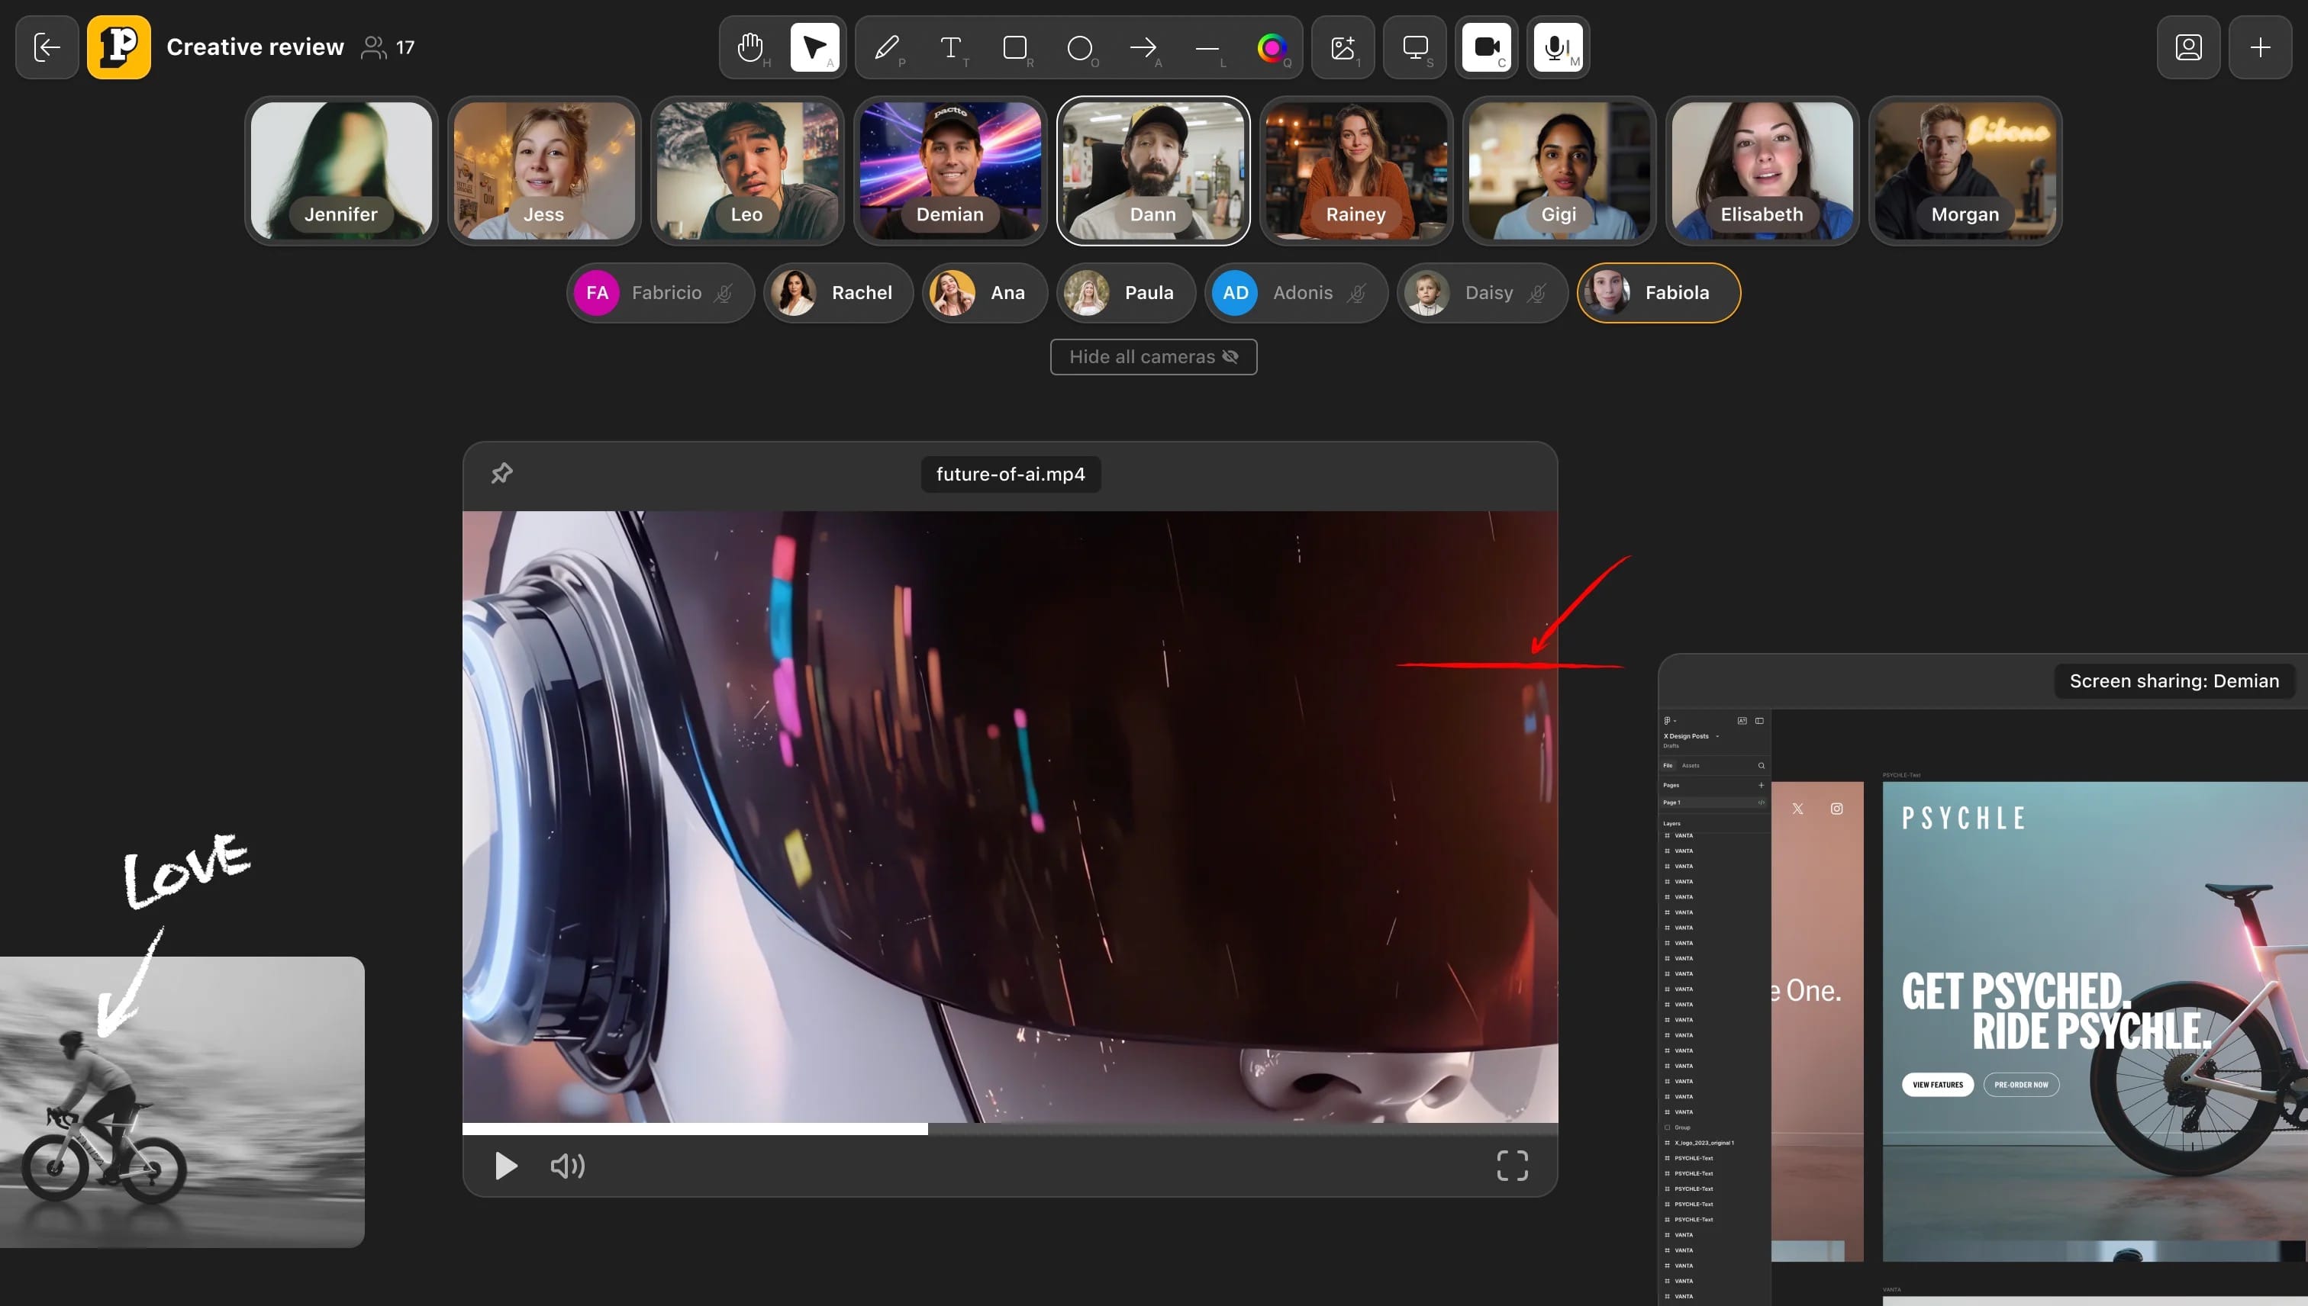Select the Hand tool

coord(750,47)
